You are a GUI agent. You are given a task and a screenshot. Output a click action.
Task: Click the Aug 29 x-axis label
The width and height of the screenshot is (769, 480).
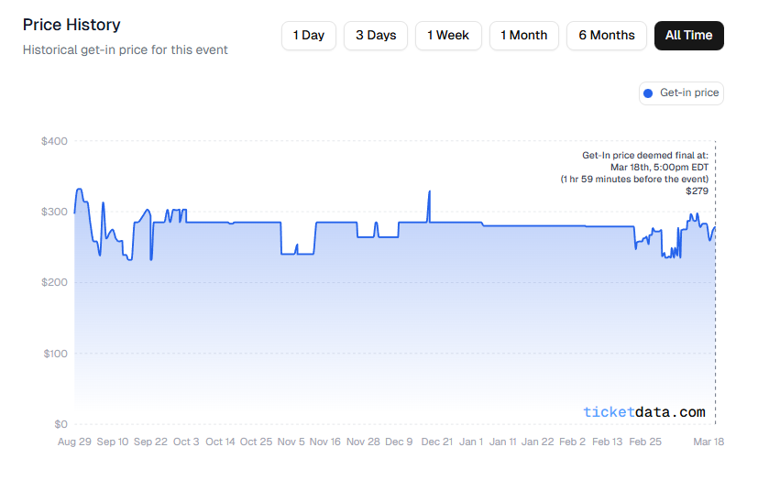click(x=73, y=442)
